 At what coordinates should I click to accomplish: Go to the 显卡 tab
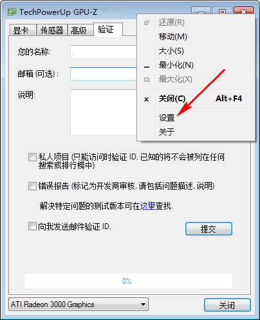[23, 30]
